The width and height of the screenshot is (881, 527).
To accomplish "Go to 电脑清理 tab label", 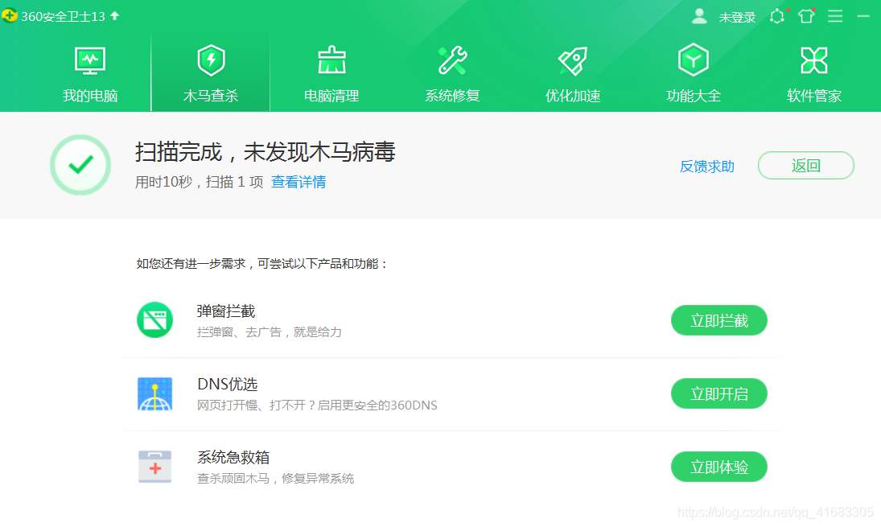I will (x=331, y=96).
